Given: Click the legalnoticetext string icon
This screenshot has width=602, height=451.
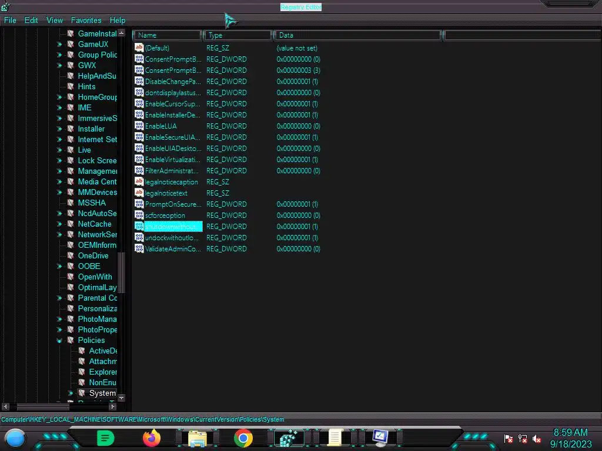Looking at the screenshot, I should 139,193.
